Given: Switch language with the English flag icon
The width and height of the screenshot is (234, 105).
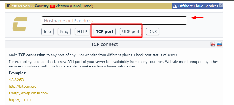Looking at the screenshot, I should pos(213,44).
